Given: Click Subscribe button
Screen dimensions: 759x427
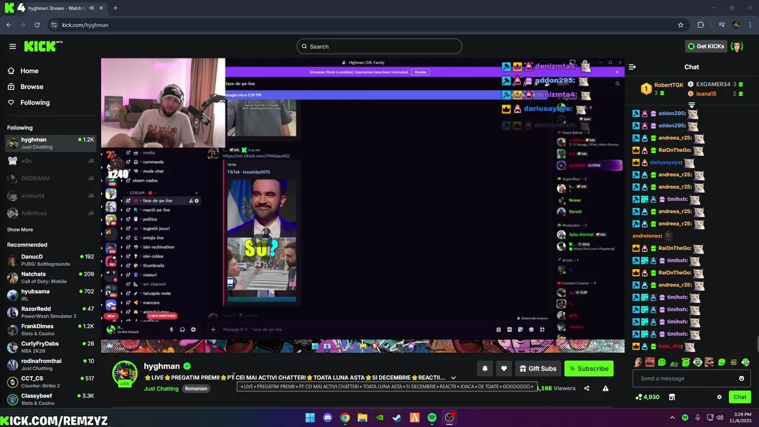Looking at the screenshot, I should tap(589, 369).
